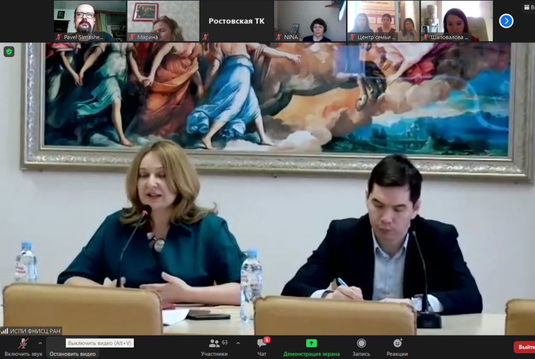The image size is (535, 359).
Task: Open the view layout grid icon
Action: tap(527, 7)
